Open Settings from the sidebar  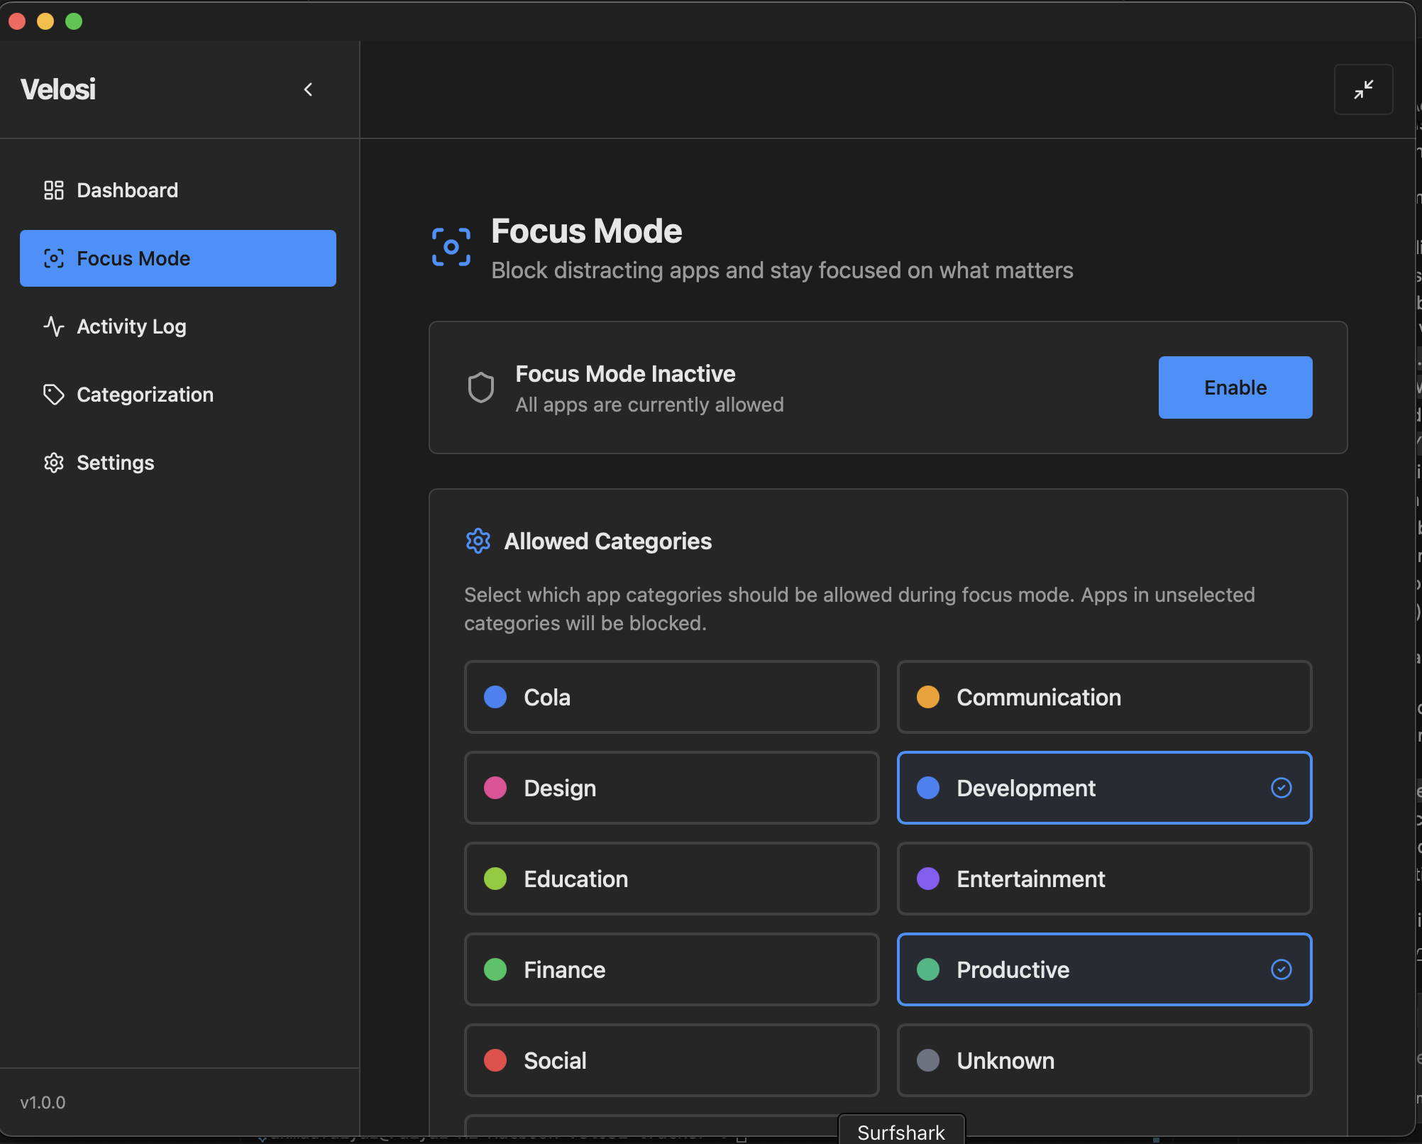click(178, 463)
